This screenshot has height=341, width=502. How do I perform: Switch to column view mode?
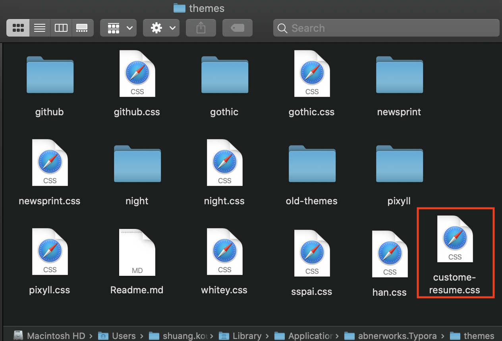point(61,28)
